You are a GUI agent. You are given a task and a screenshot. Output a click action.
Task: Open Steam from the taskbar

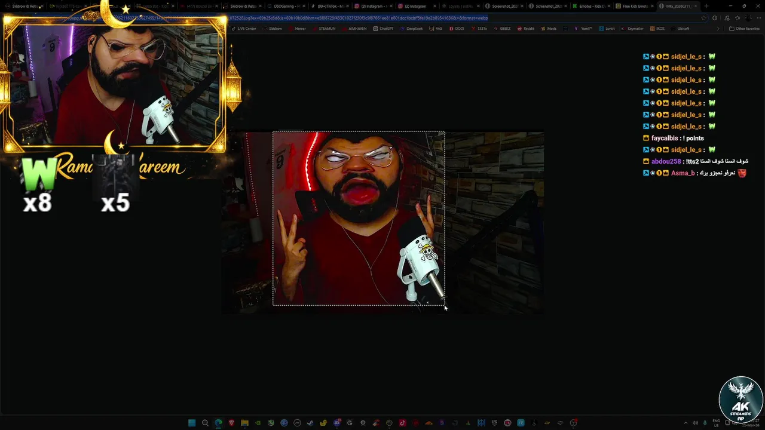[x=310, y=423]
